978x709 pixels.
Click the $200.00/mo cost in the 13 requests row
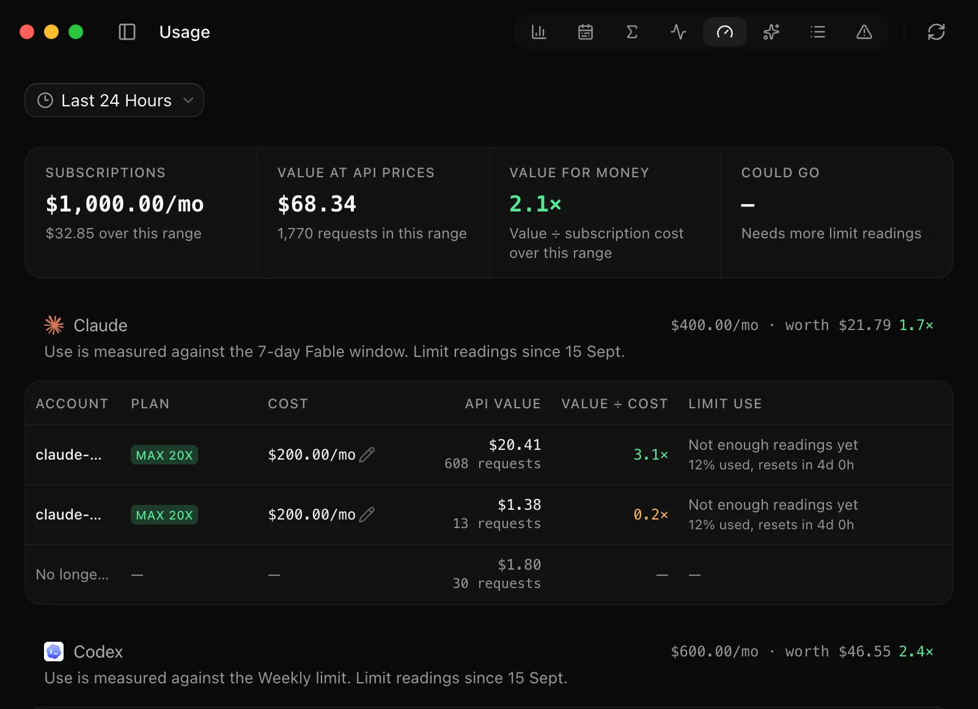[312, 515]
